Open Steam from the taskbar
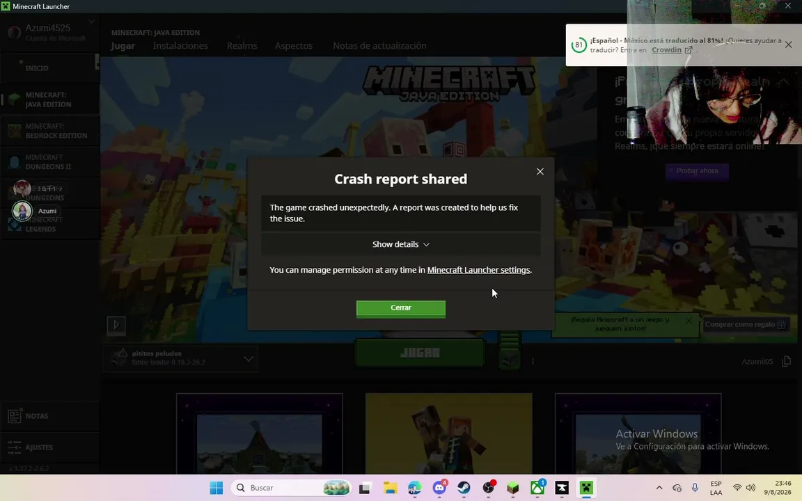Screen dimensions: 802x501 pos(464,488)
